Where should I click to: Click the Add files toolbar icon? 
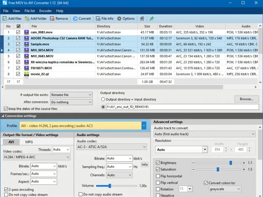click(x=5, y=19)
